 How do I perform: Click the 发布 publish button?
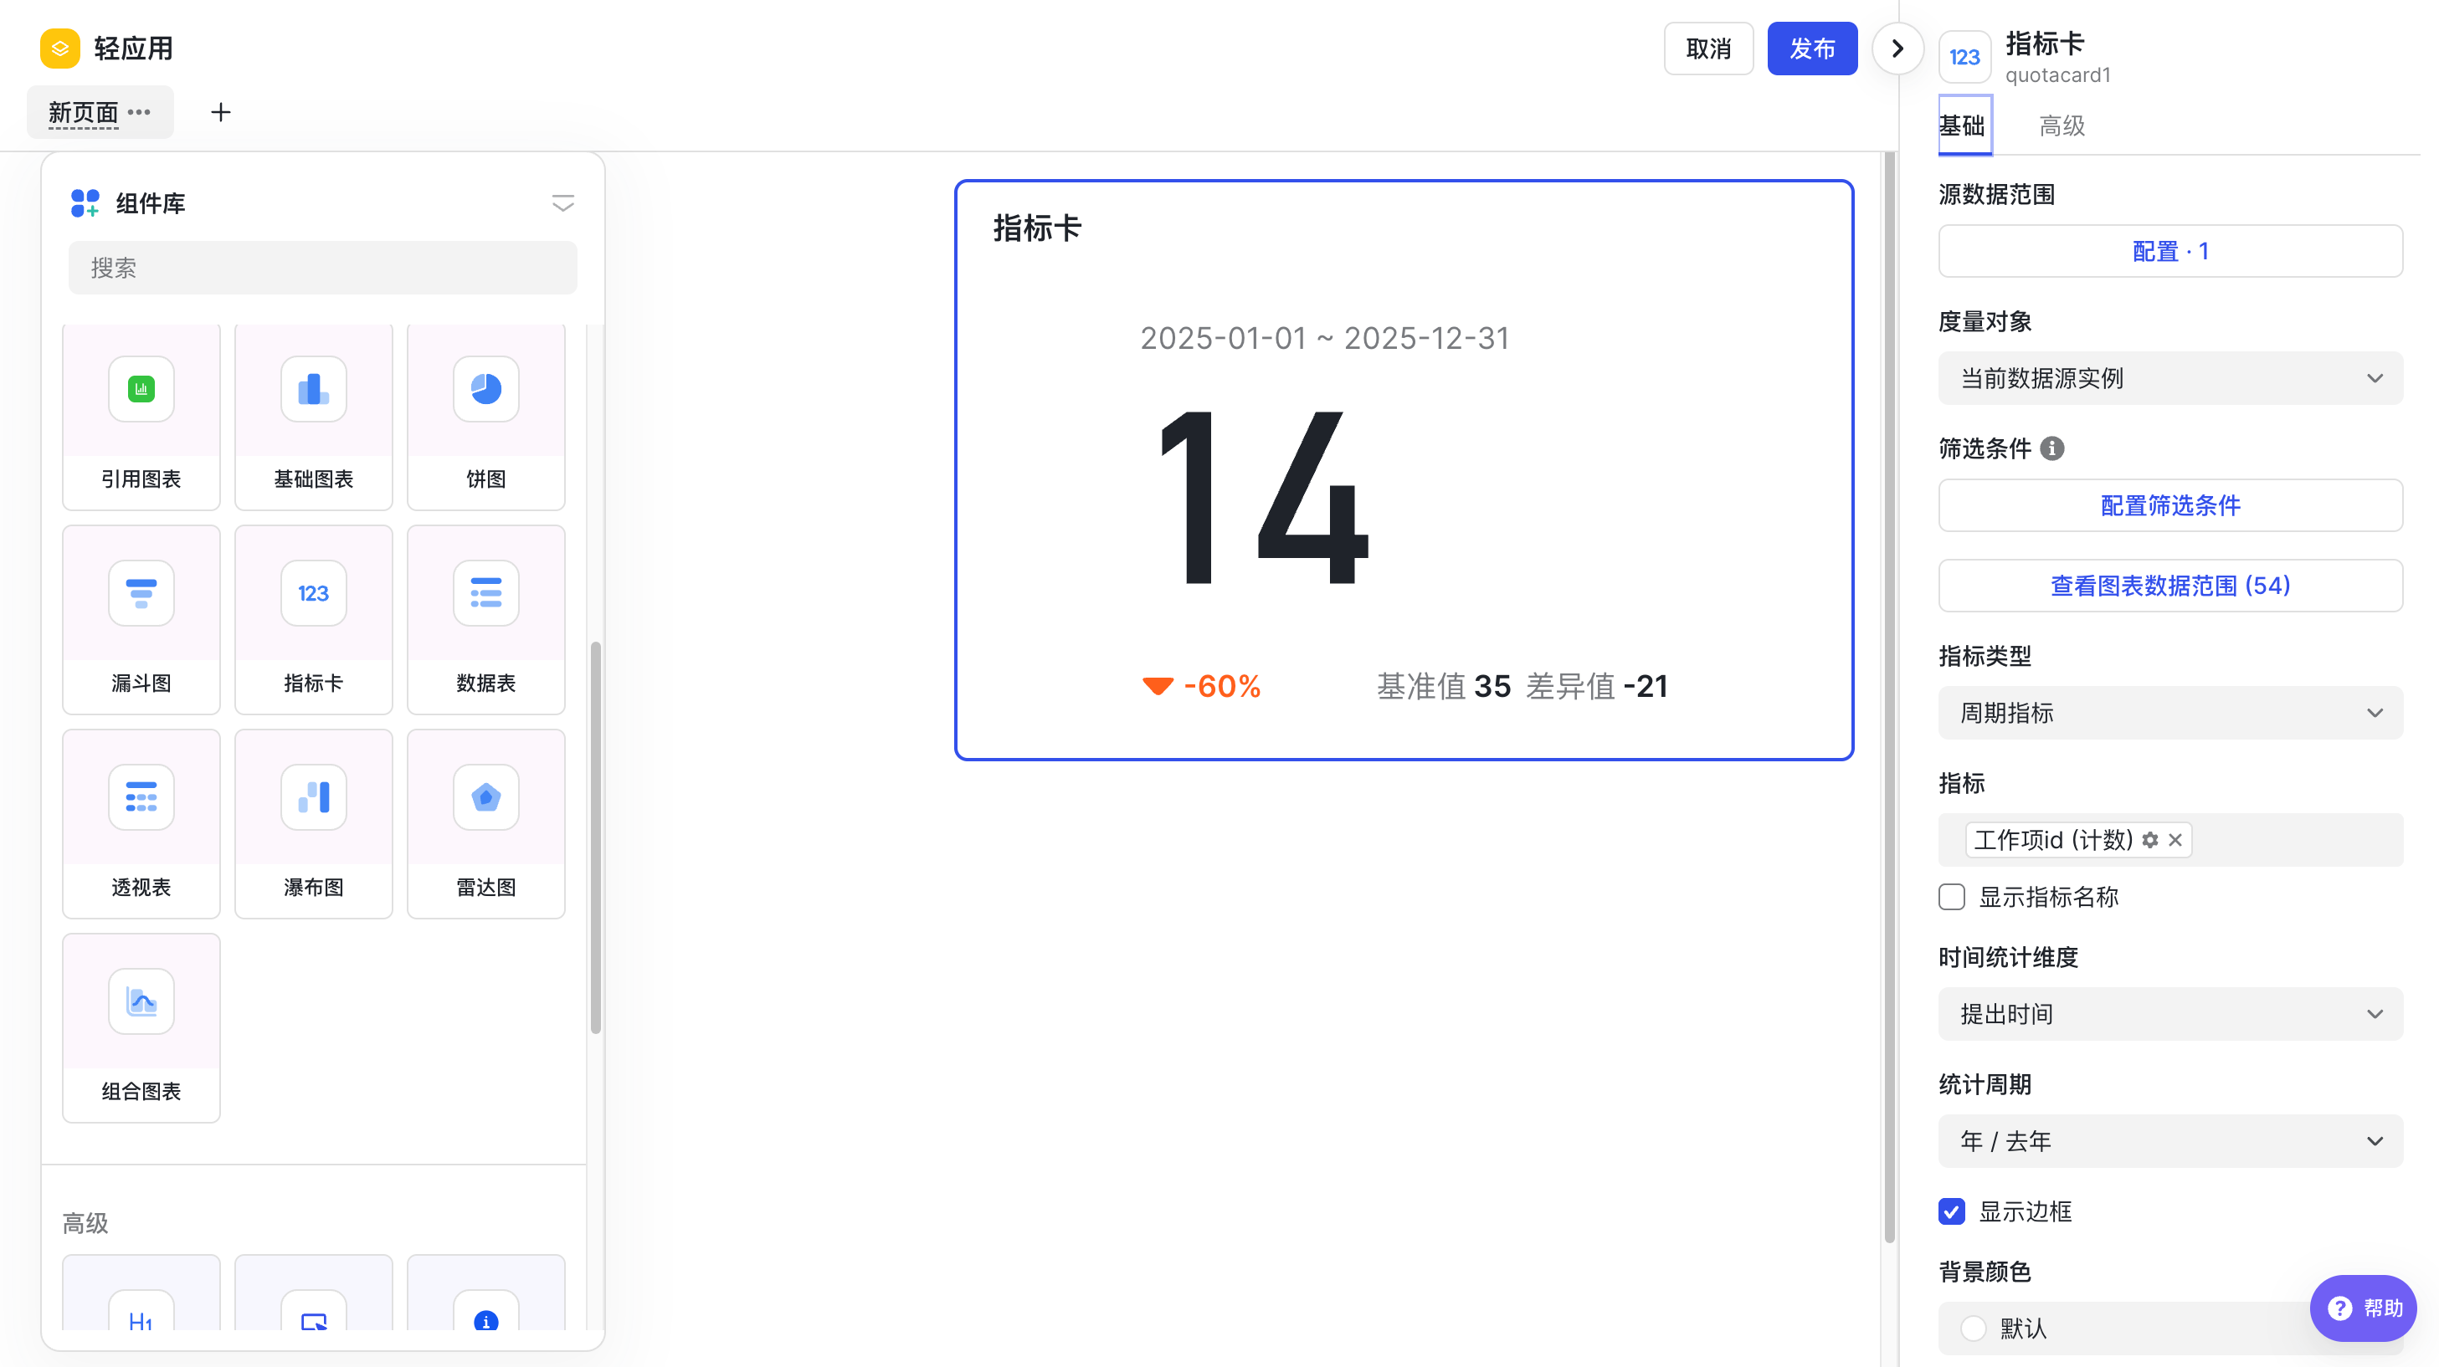point(1812,49)
